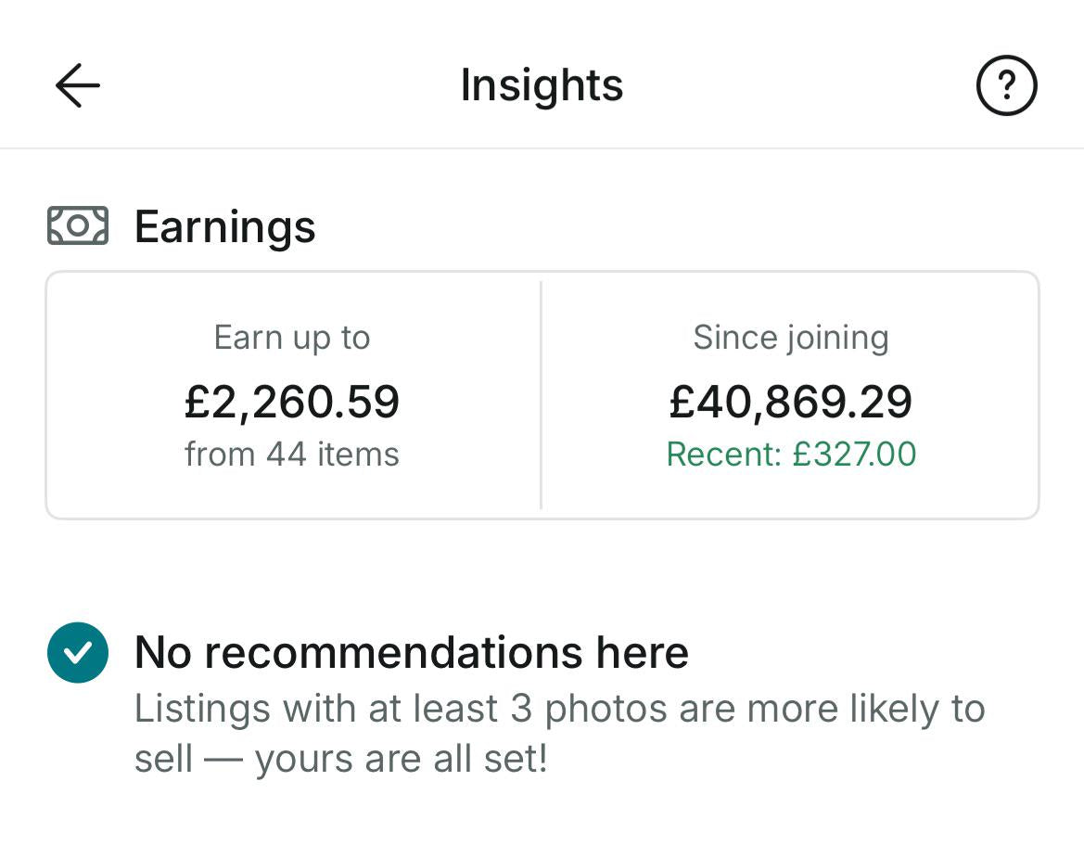Tap the 'Earn up to' label
The image size is (1084, 858).
pyautogui.click(x=292, y=338)
